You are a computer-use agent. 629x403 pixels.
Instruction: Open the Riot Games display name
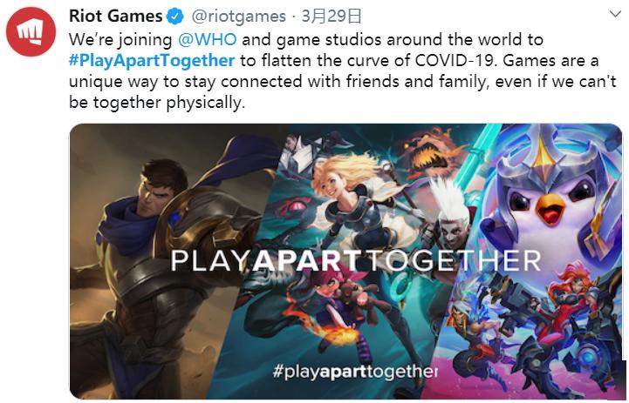point(115,16)
